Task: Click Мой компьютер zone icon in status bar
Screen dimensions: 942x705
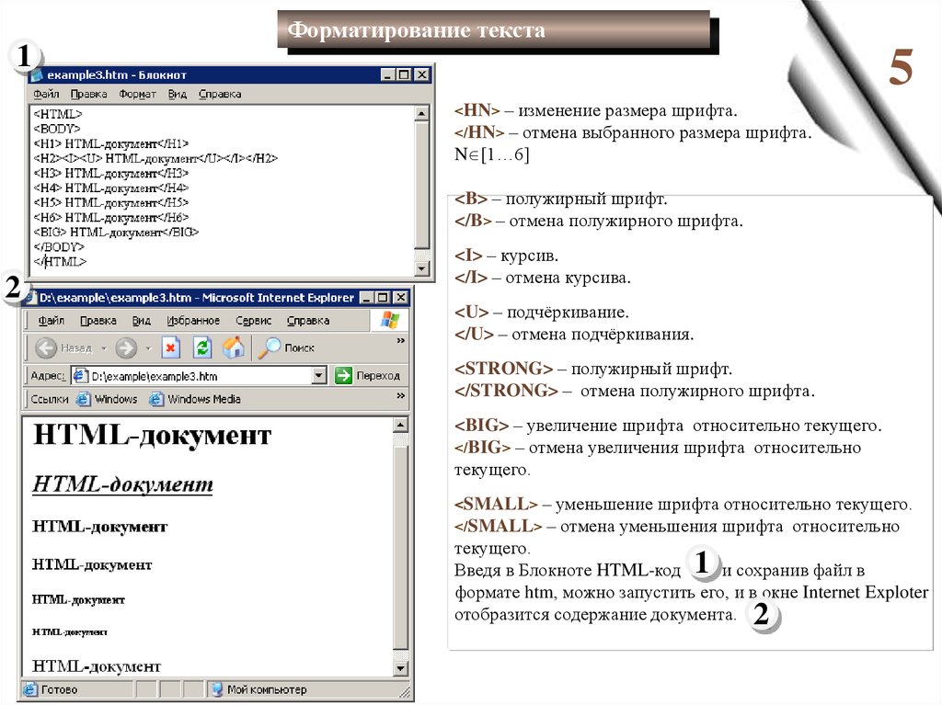Action: [217, 689]
